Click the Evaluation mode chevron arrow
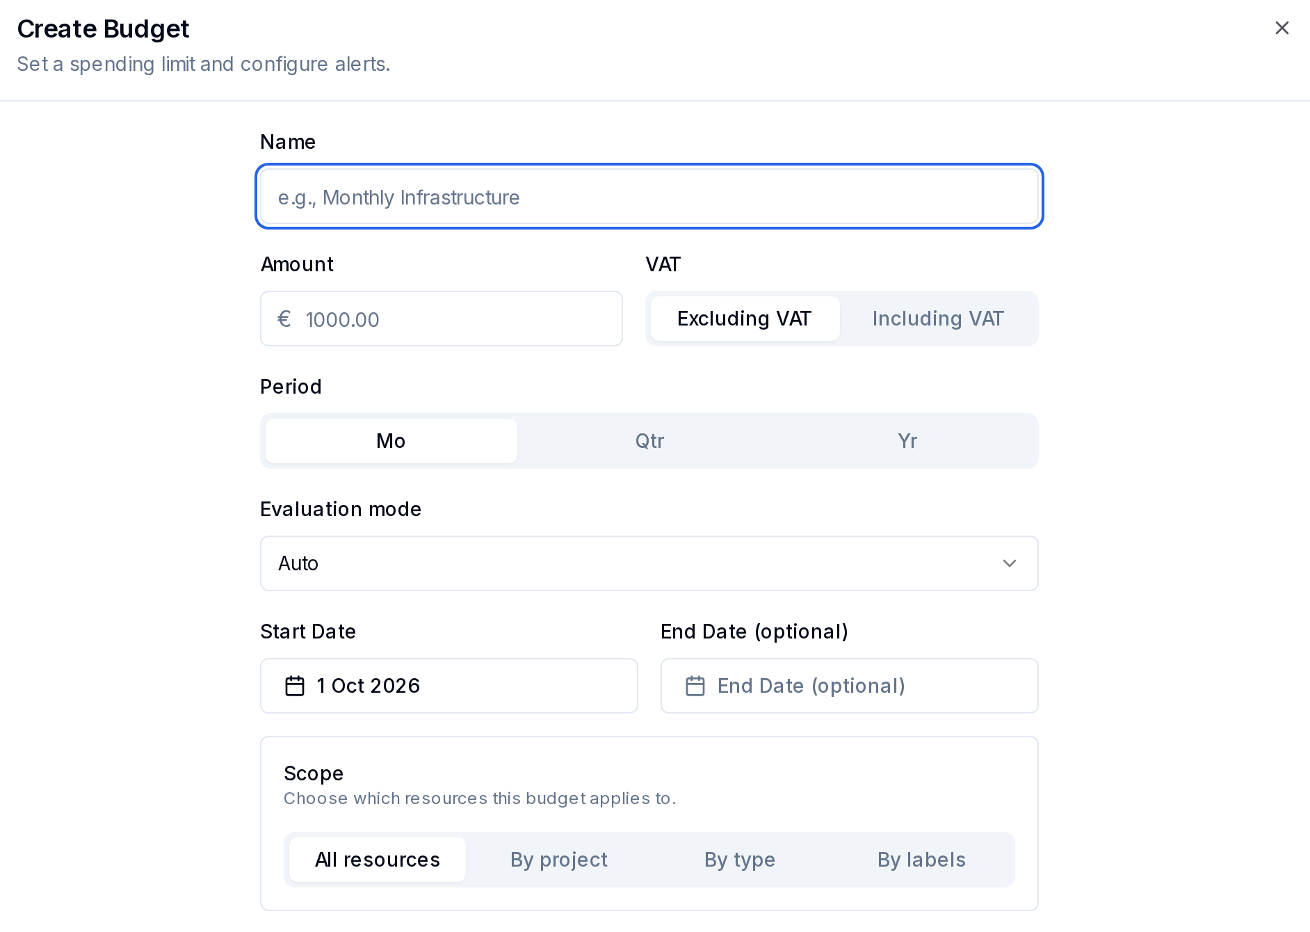The height and width of the screenshot is (932, 1310). tap(1010, 563)
